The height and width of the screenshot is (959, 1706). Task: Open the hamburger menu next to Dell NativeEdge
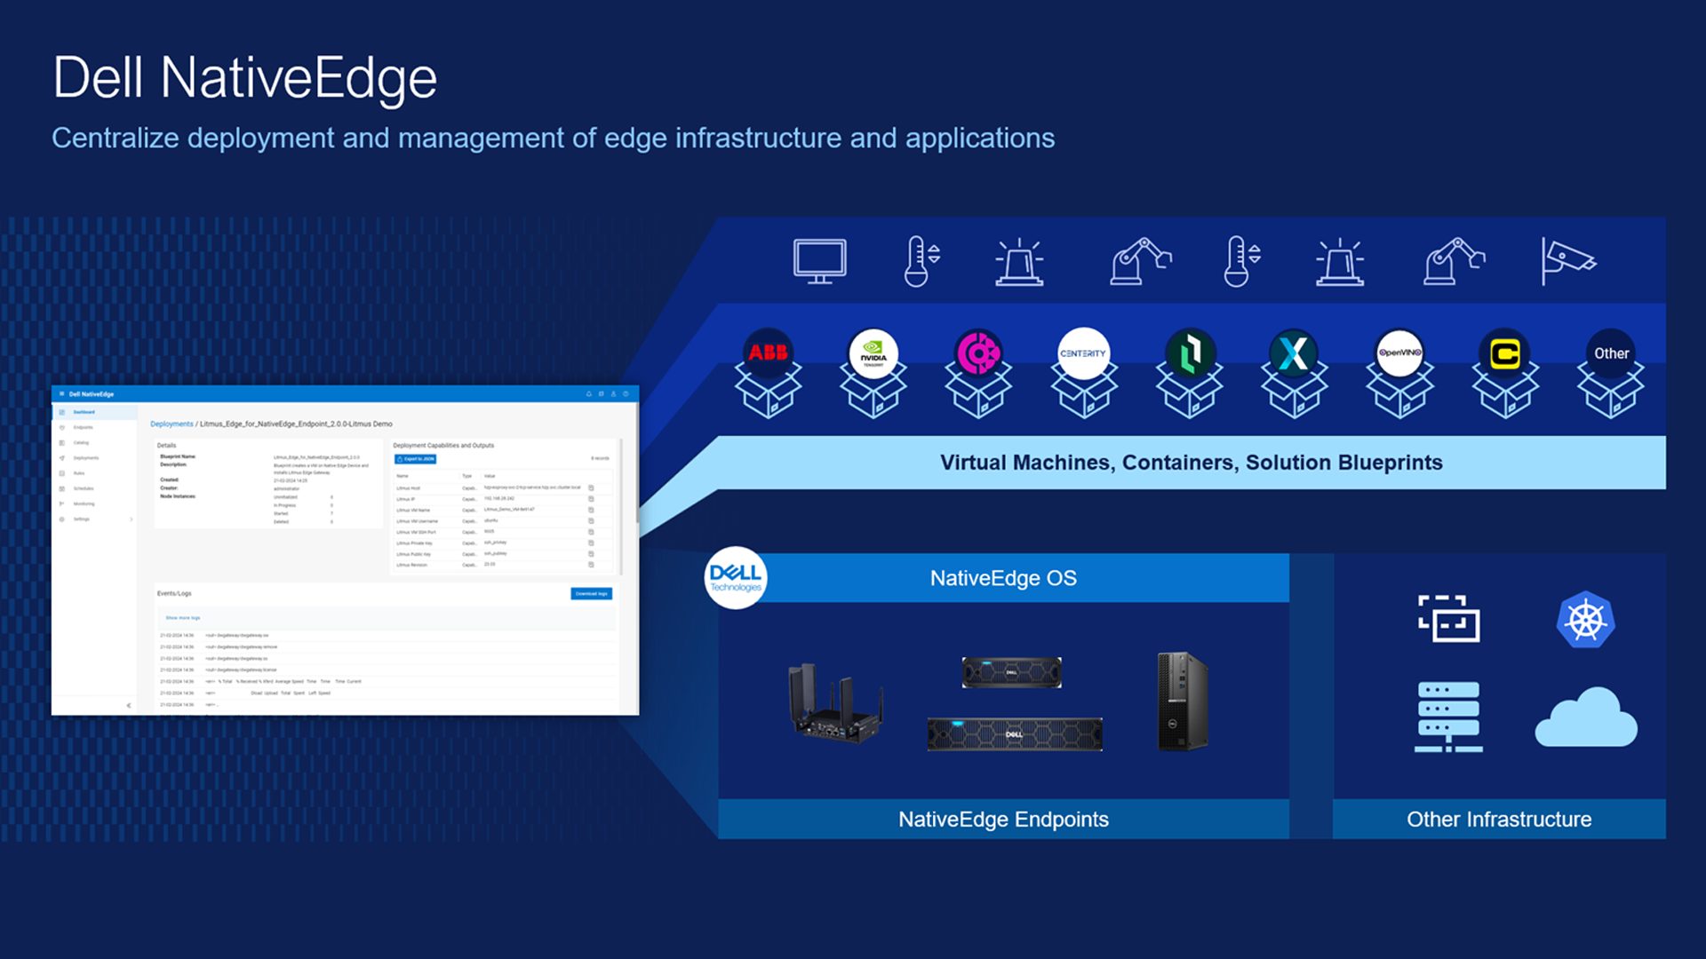(x=61, y=394)
